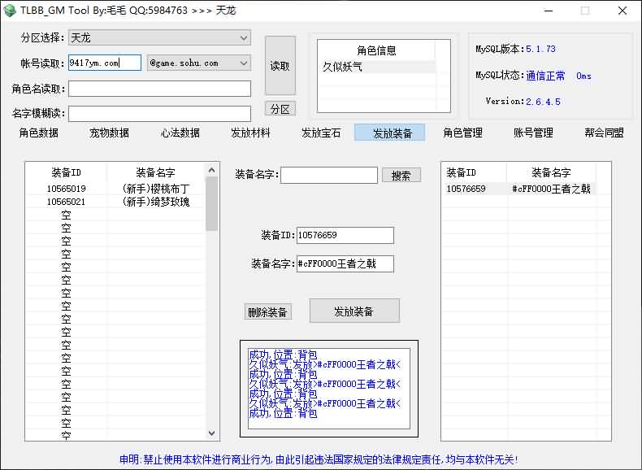Select the 发放装备 tab

(x=390, y=133)
